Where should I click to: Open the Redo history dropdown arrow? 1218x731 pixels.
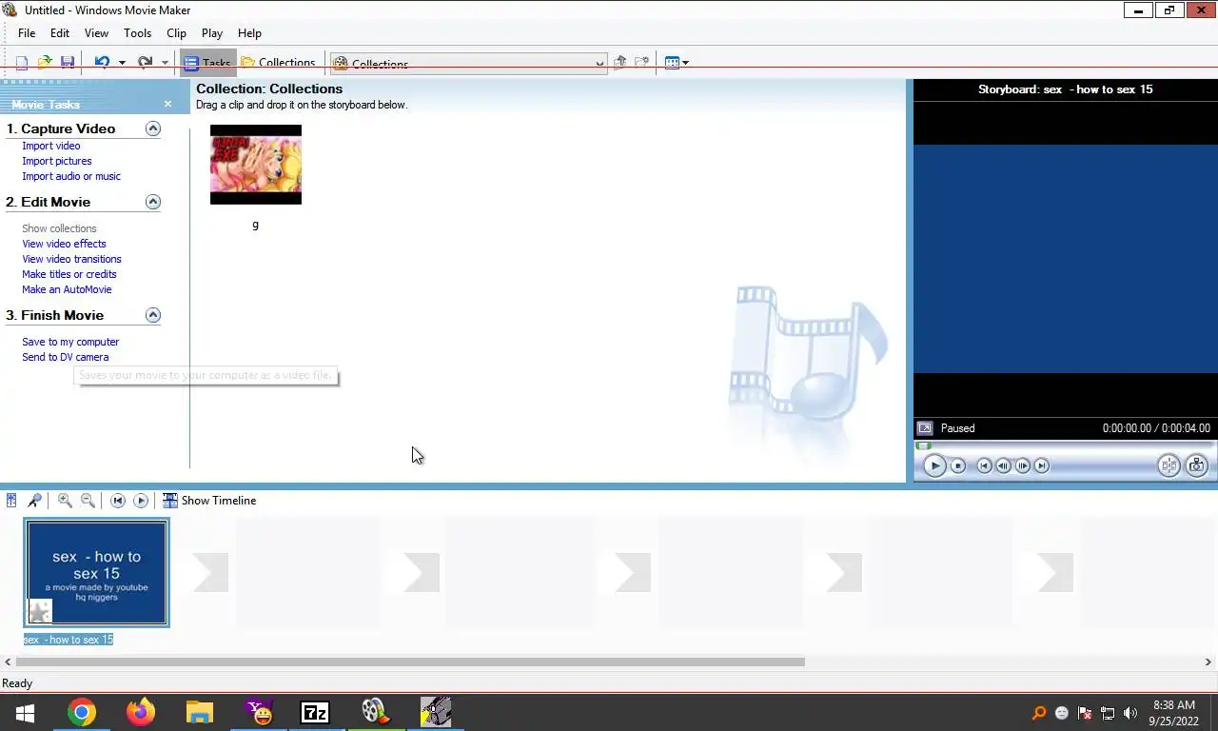(165, 63)
